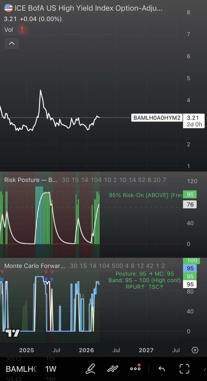Screen dimensions: 207x381
Task: Click the RPUR↑ TSC↑ text
Action: pyautogui.click(x=145, y=287)
